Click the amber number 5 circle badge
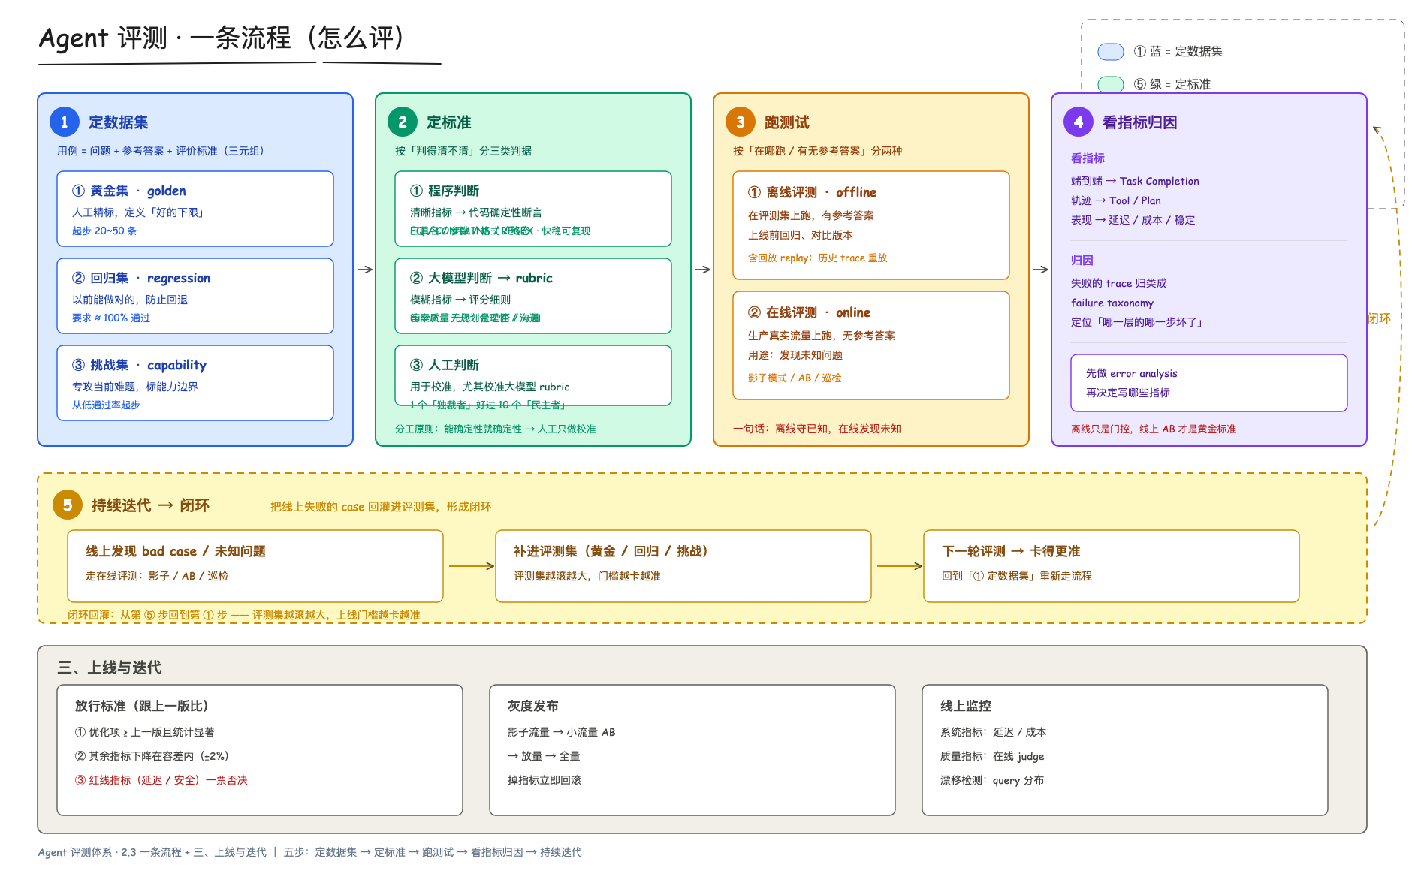Viewport: 1427px width, 886px height. pyautogui.click(x=68, y=505)
